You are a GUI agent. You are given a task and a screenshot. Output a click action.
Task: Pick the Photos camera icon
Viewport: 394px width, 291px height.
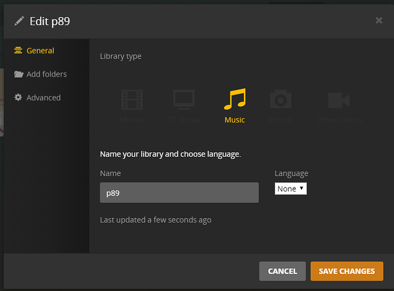280,99
